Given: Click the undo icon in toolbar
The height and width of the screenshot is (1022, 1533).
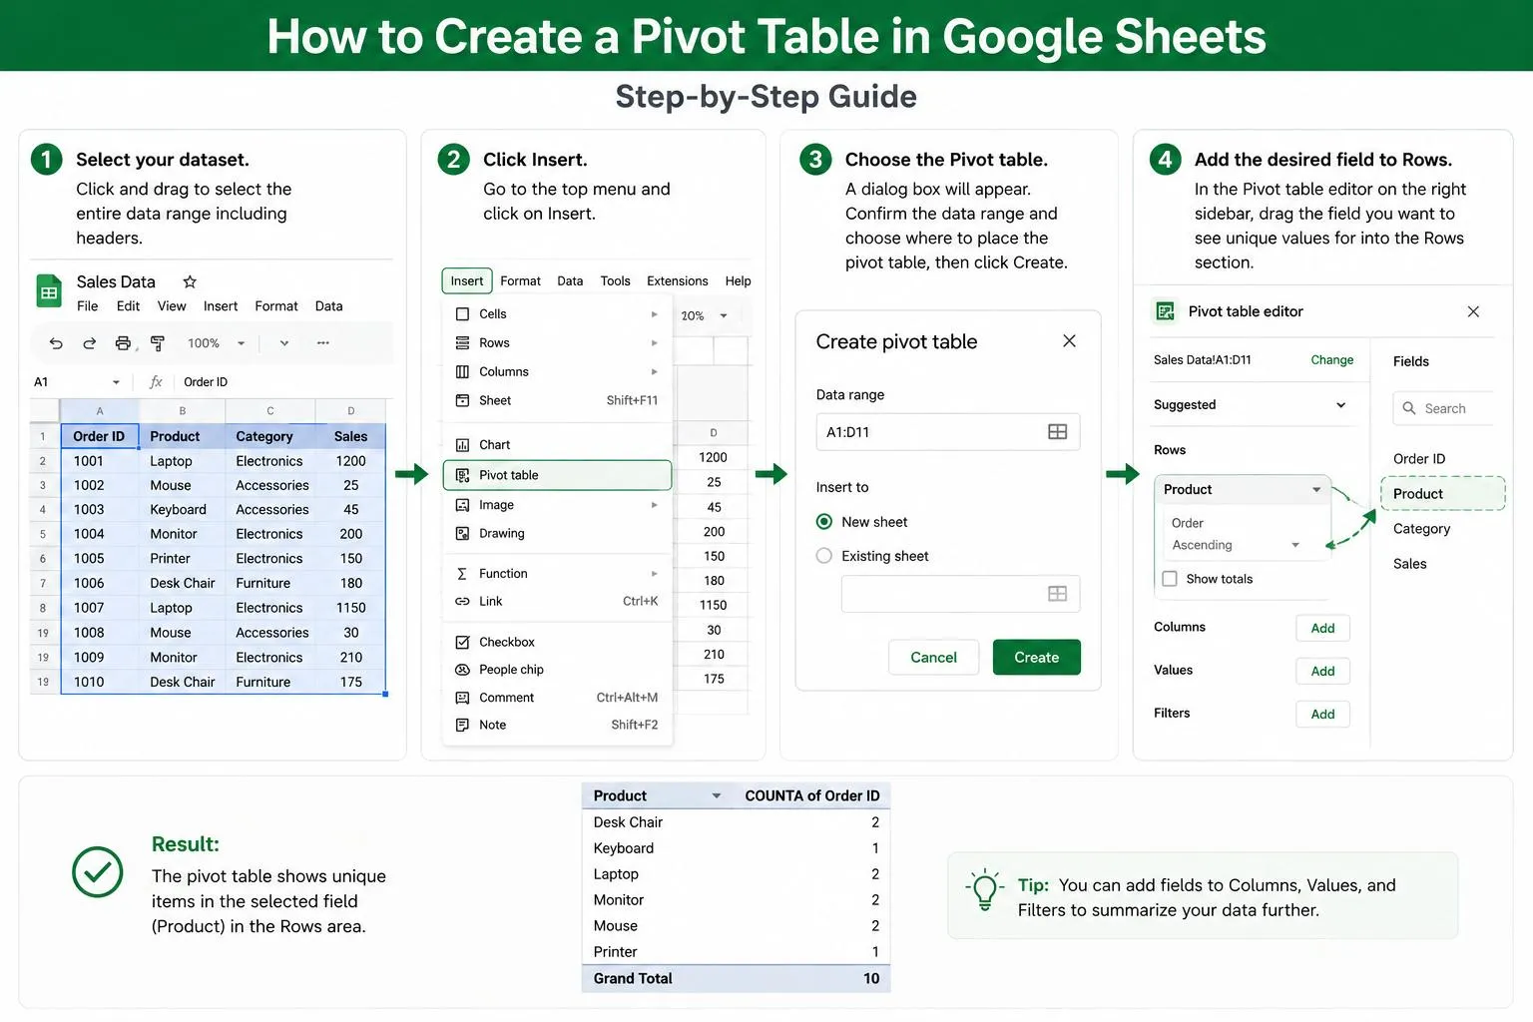Looking at the screenshot, I should click(56, 343).
